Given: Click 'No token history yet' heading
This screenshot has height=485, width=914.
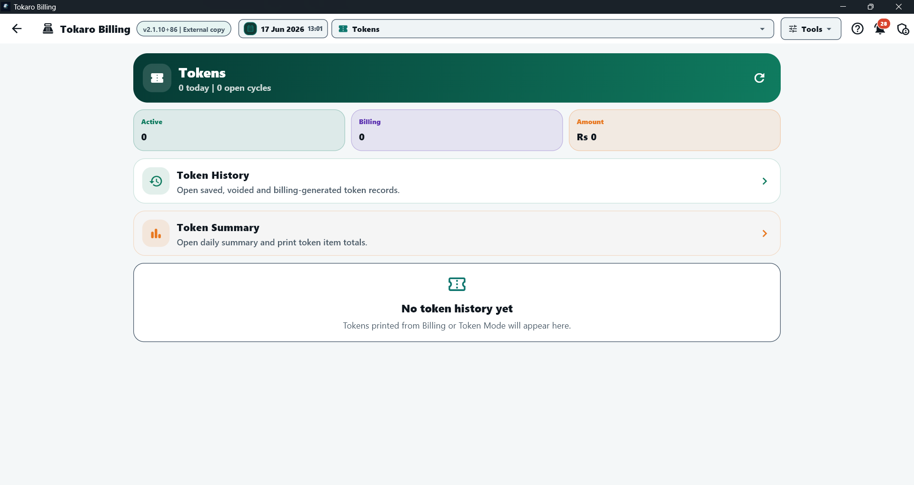Looking at the screenshot, I should point(457,309).
